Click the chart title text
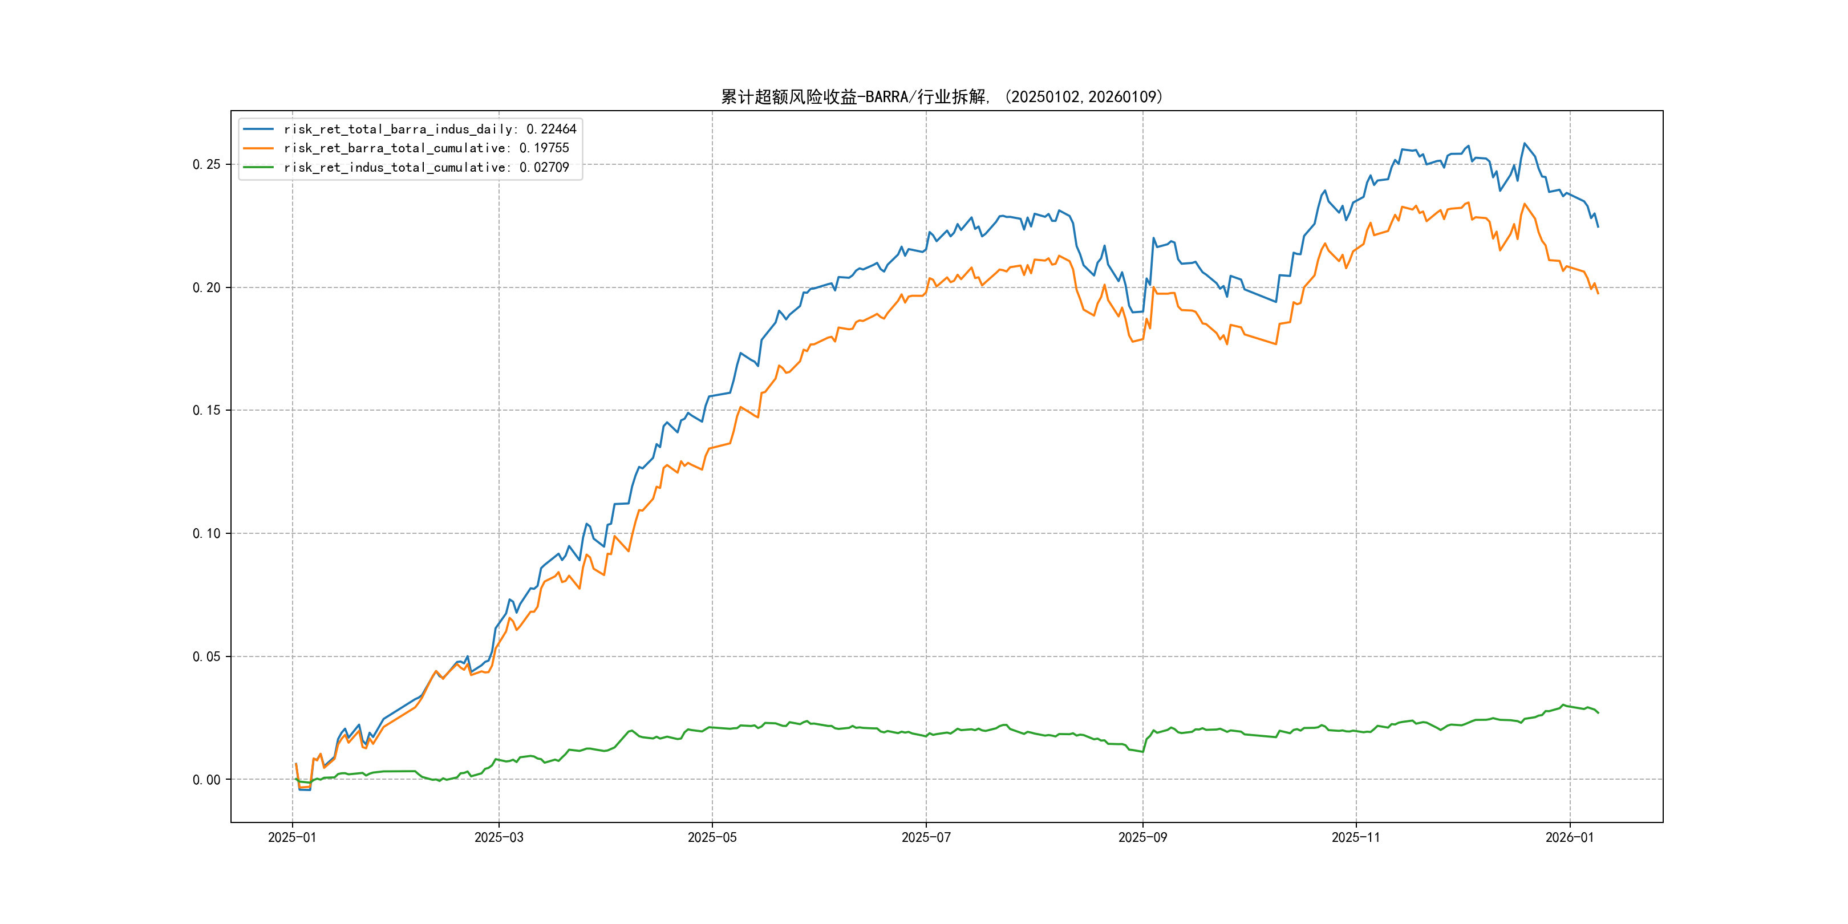Viewport: 1848px width, 924px height. 942,97
